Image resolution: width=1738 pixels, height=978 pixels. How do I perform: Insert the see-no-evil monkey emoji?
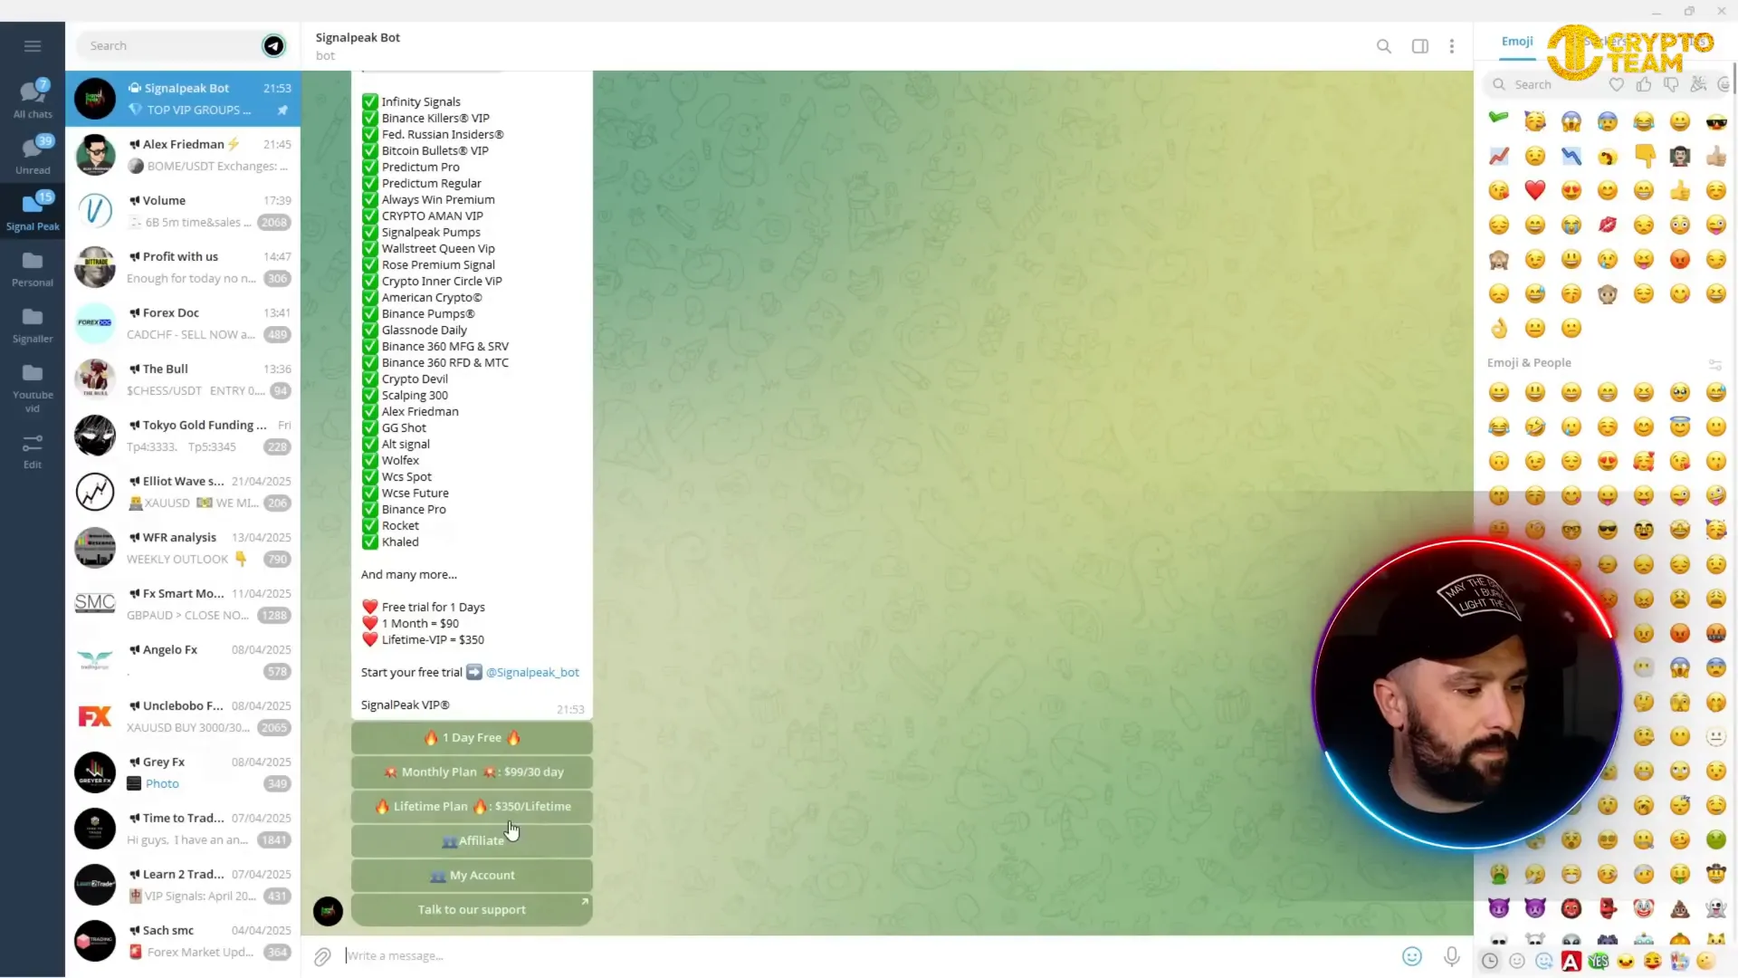tap(1499, 260)
